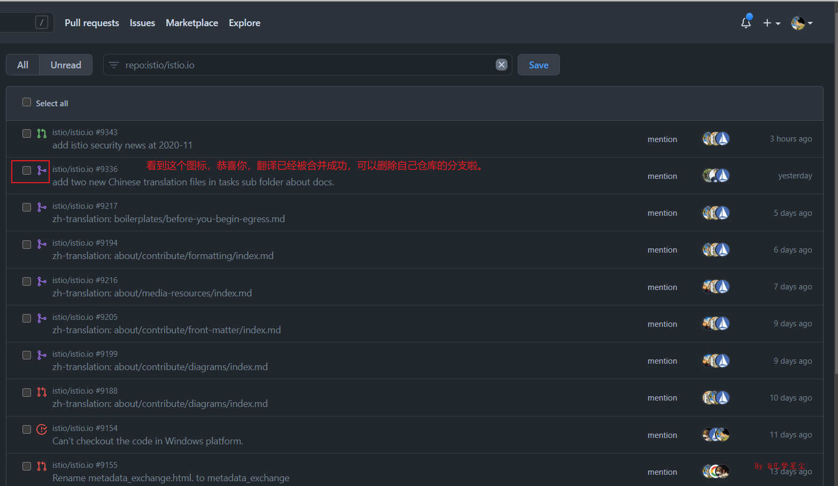Click participant avatars on #9155 row

[716, 472]
